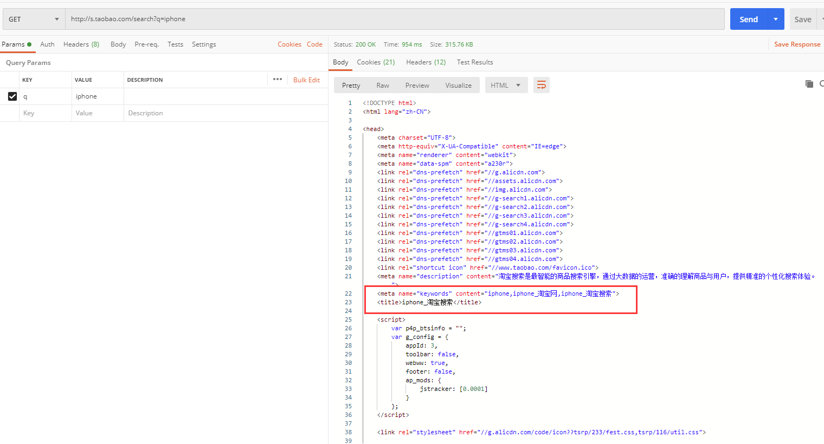Viewport: 824px width, 444px height.
Task: Click the empty Value placeholder field
Action: tap(98, 113)
